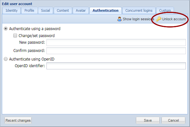Open the Concurrent logins tab
The height and width of the screenshot is (127, 190).
click(x=139, y=10)
